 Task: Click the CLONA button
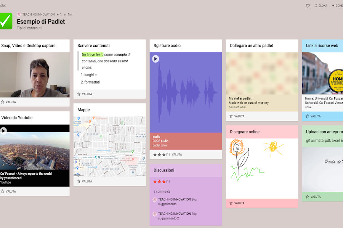tap(321, 6)
